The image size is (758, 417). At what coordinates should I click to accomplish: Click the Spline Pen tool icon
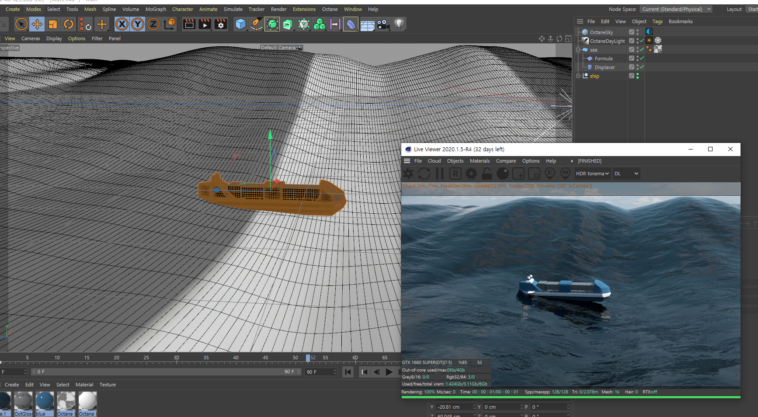click(x=256, y=24)
